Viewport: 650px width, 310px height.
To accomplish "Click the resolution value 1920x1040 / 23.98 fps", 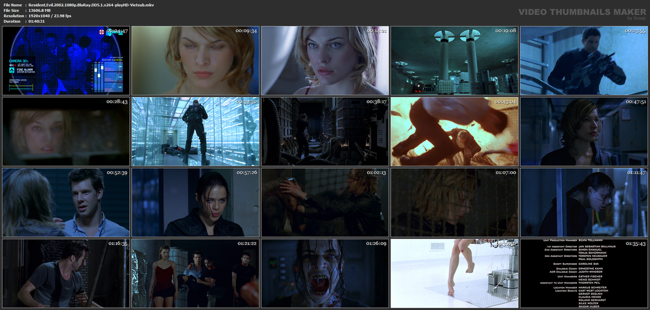I will (50, 16).
